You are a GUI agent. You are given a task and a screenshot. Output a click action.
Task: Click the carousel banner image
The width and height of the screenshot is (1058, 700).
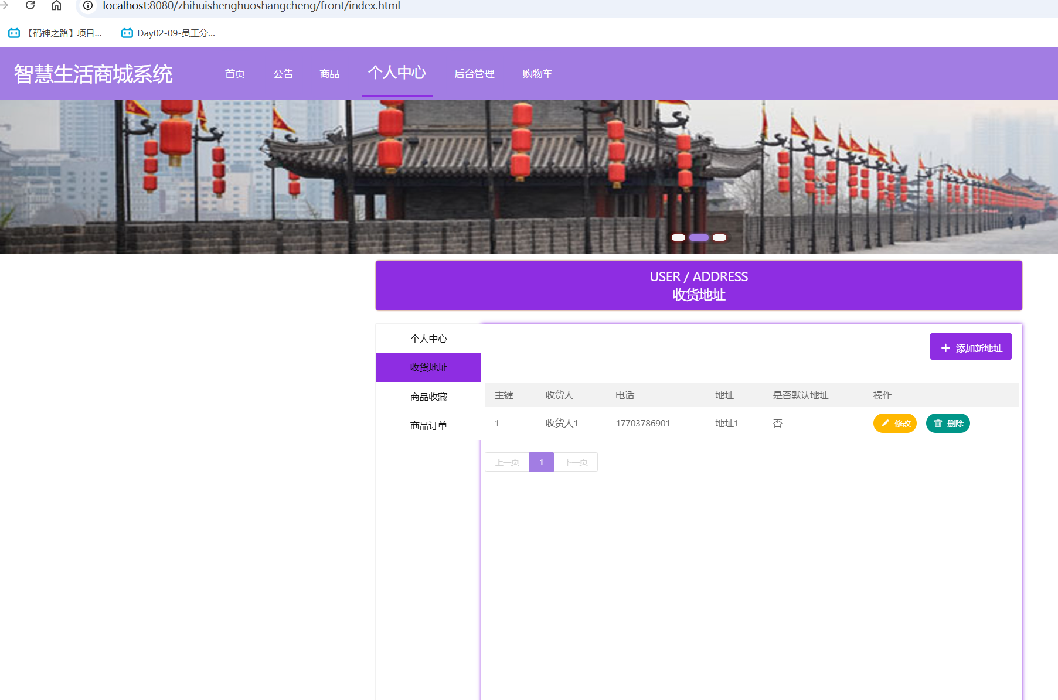(529, 176)
